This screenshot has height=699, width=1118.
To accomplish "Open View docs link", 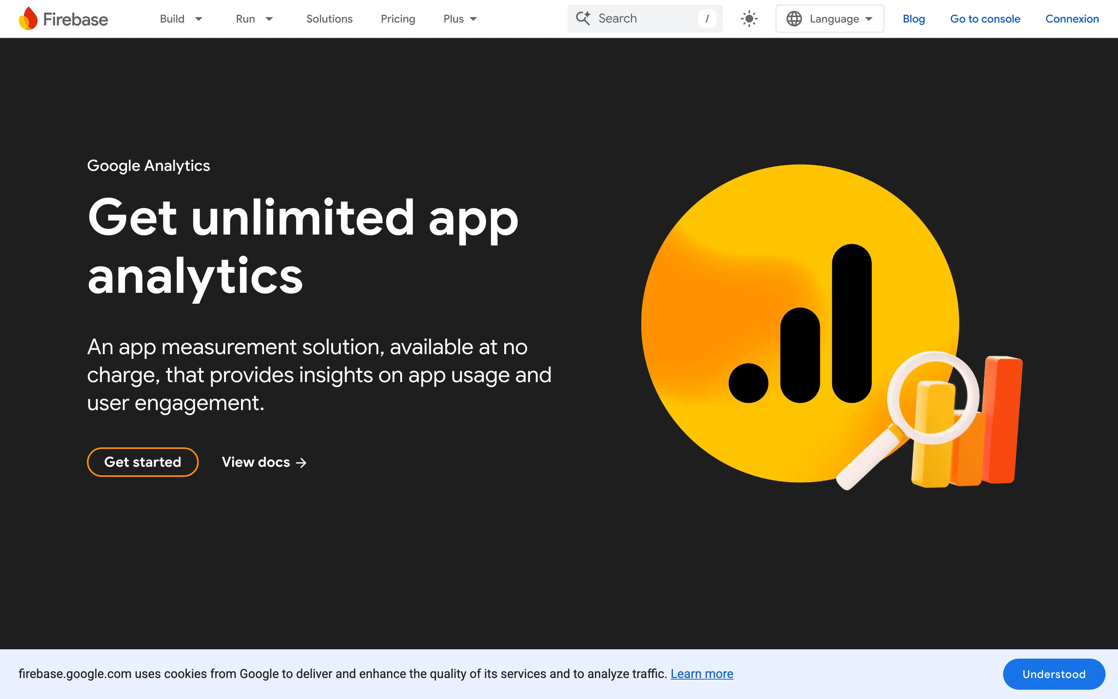I will 264,462.
